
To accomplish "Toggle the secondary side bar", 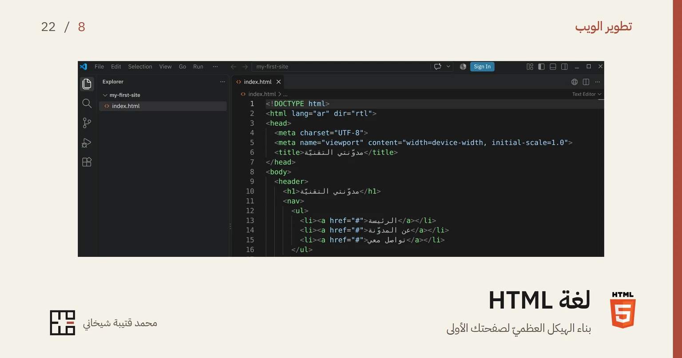I will point(564,67).
